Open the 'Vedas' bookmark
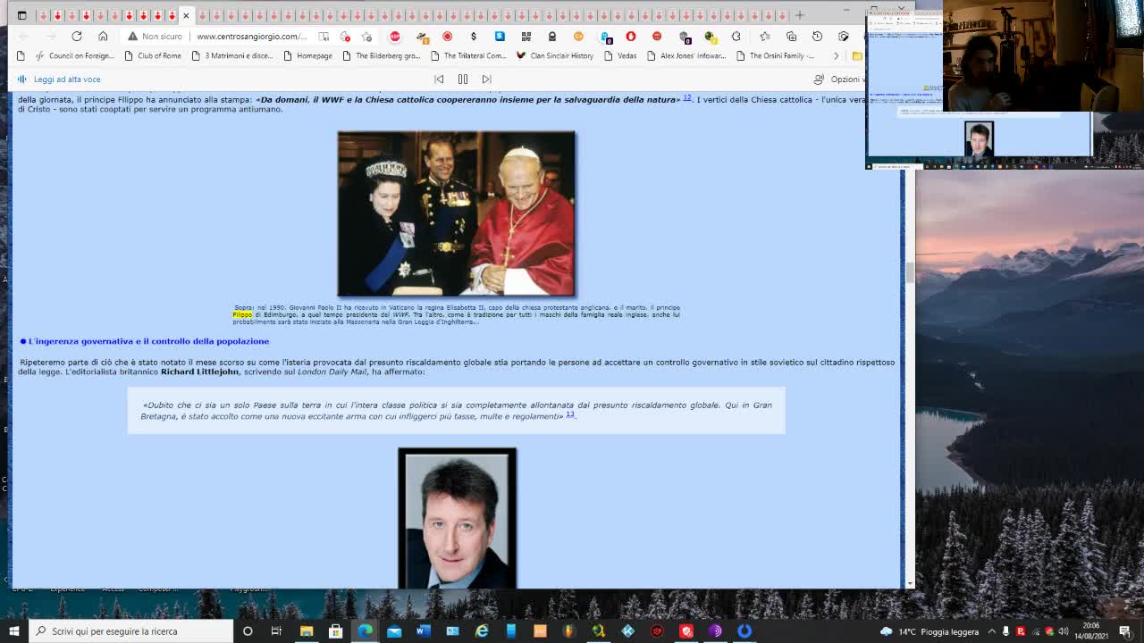Screen dimensions: 1144x643 point(620,55)
